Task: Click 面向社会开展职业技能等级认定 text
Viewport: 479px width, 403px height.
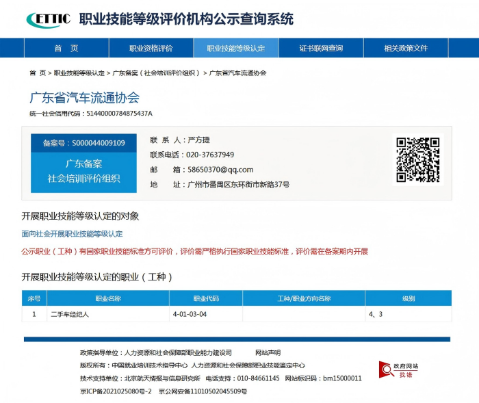Action: (72, 234)
